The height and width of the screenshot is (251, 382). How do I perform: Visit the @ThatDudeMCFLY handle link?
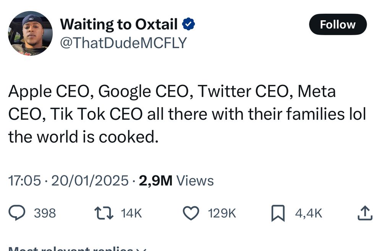tap(123, 43)
